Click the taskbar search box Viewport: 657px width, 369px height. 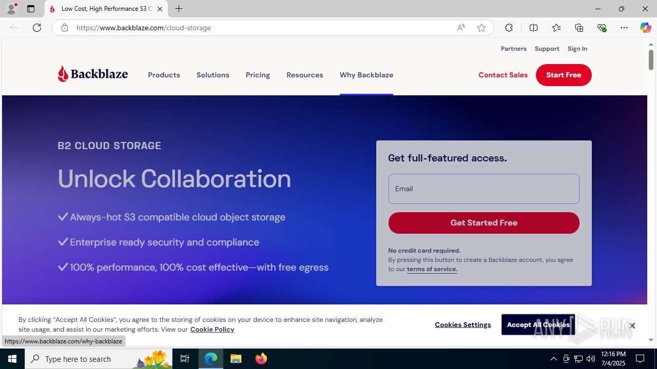[98, 359]
